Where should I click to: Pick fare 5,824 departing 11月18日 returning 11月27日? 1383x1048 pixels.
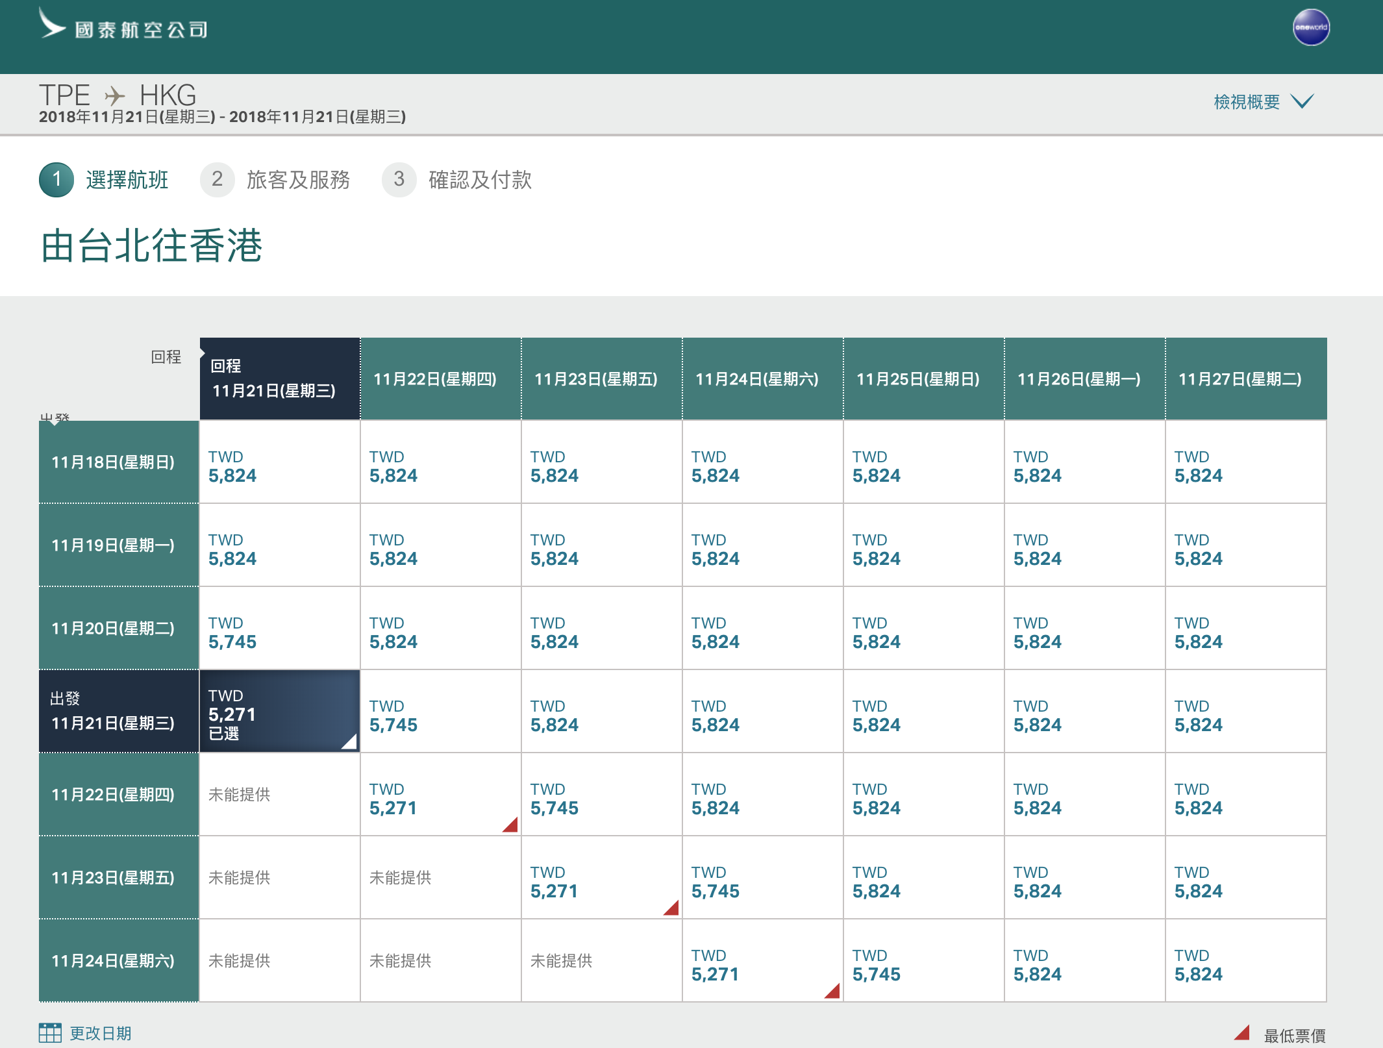coord(1246,462)
